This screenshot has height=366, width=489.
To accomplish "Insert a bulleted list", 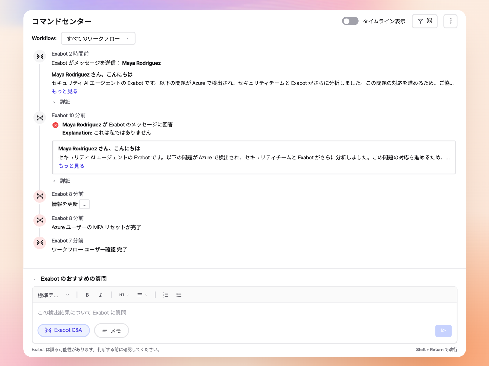I will pos(179,295).
